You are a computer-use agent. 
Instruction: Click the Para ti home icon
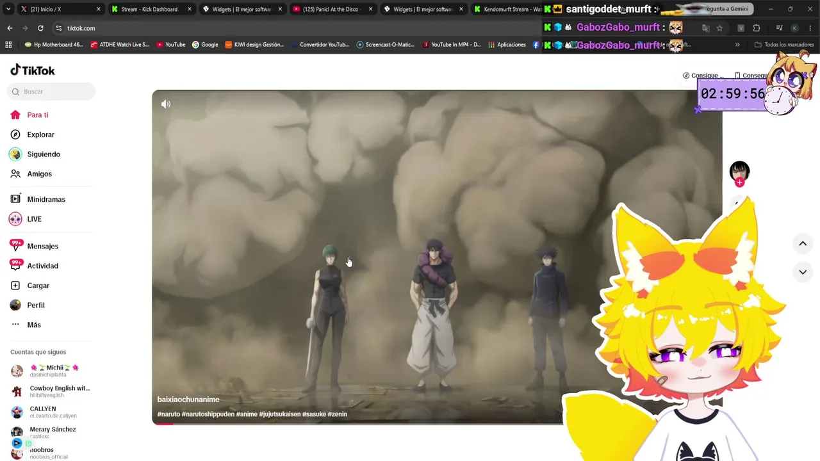coord(15,115)
